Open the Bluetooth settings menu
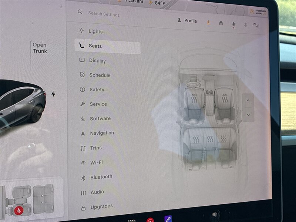This screenshot has height=222, width=296. [x=97, y=177]
